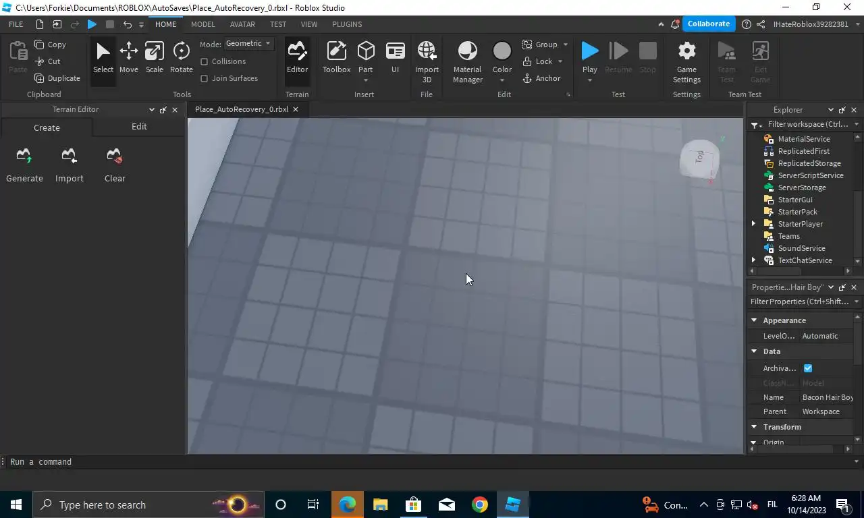864x518 pixels.
Task: Open the Color dropdown arrow
Action: click(502, 80)
